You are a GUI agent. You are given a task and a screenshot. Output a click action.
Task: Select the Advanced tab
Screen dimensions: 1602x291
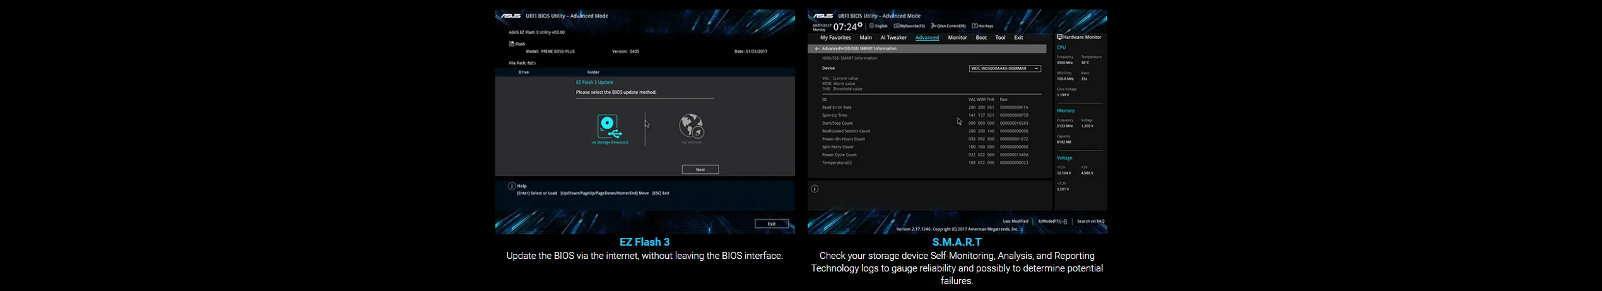pyautogui.click(x=927, y=38)
